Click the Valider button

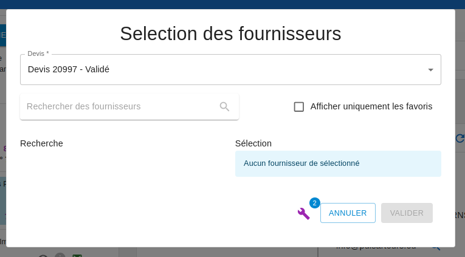[x=407, y=213]
